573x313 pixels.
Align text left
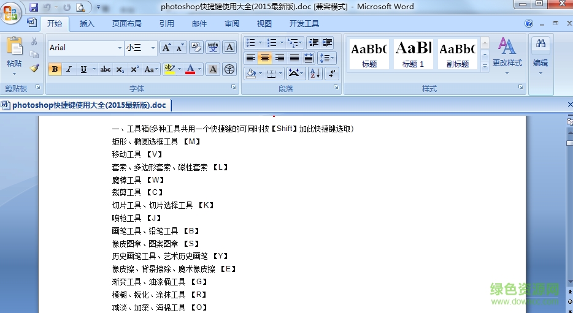coord(251,58)
